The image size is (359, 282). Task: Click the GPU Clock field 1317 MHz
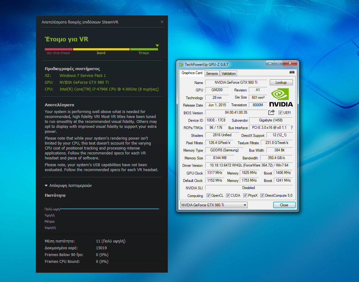point(215,173)
